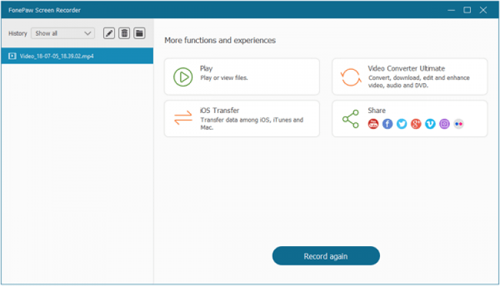
Task: Select Video_18-07-05_18.39.02.mp4 in history list
Action: (77, 57)
